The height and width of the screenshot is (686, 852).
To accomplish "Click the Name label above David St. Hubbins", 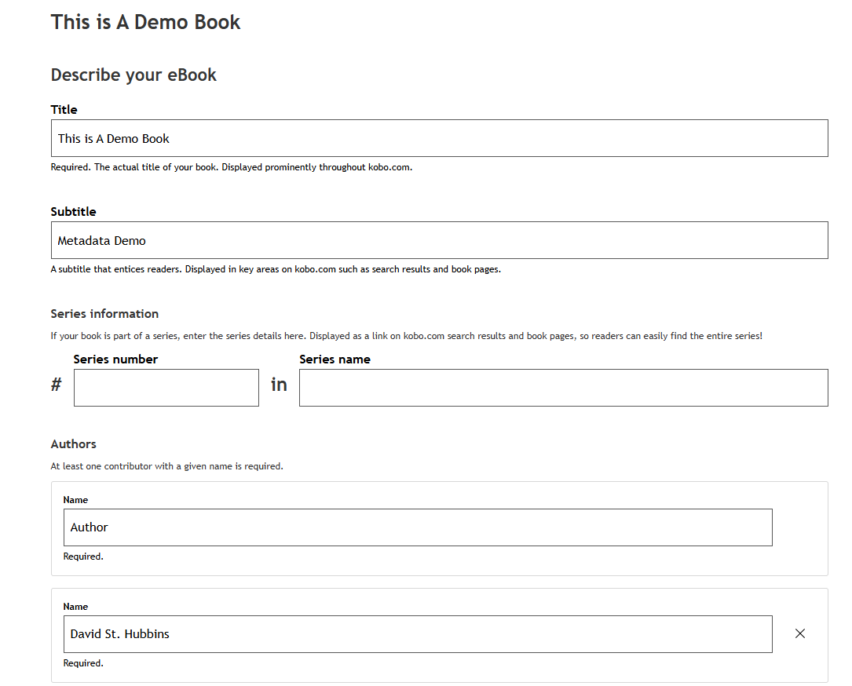I will 75,607.
